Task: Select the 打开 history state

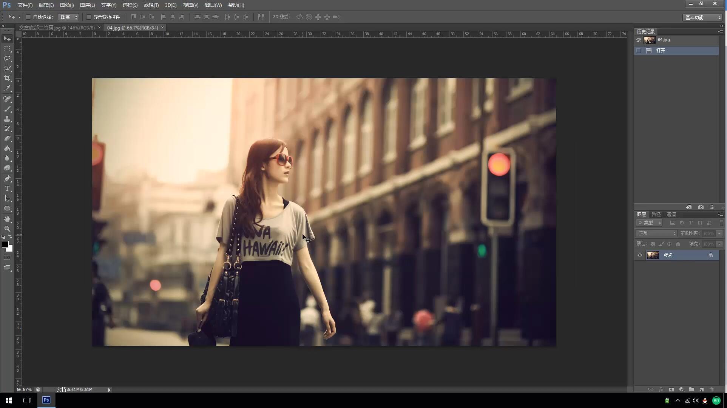Action: coord(661,51)
